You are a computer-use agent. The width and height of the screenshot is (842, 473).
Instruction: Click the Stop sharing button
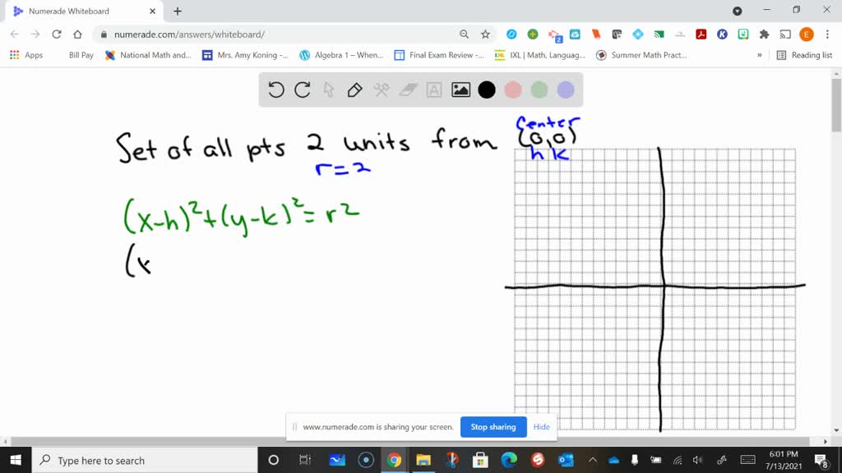coord(493,427)
